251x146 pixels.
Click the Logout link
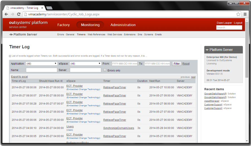[238, 23]
